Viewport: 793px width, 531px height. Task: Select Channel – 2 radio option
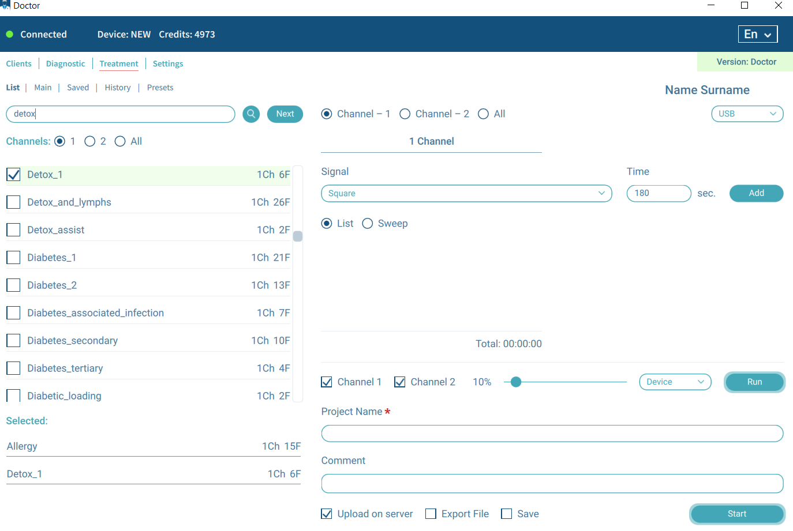pos(405,114)
